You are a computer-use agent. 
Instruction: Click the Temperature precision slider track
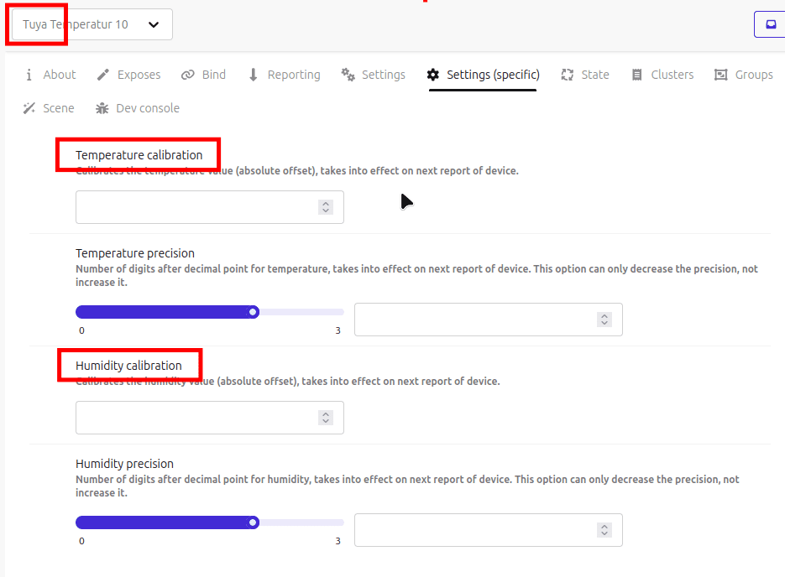209,312
